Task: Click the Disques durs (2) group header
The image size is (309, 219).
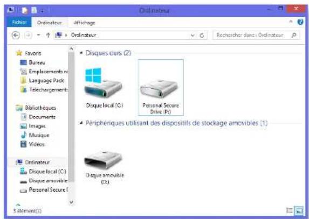Action: pyautogui.click(x=108, y=53)
